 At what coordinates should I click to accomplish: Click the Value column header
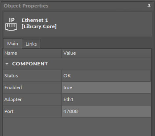tap(106, 53)
